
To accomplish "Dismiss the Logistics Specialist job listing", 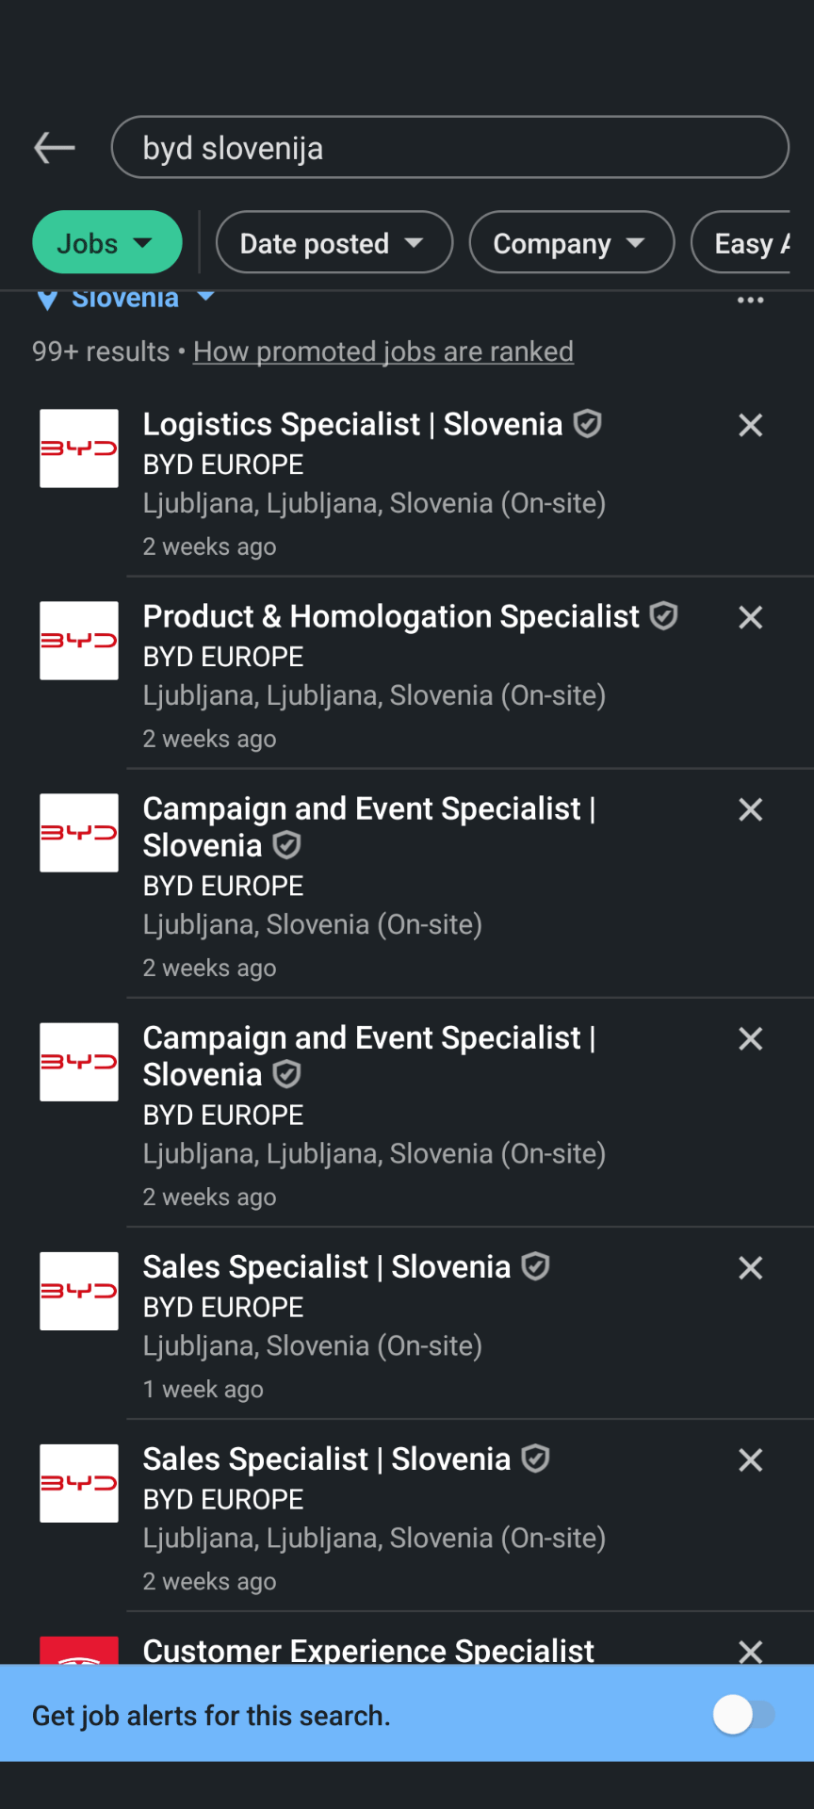I will tap(750, 425).
